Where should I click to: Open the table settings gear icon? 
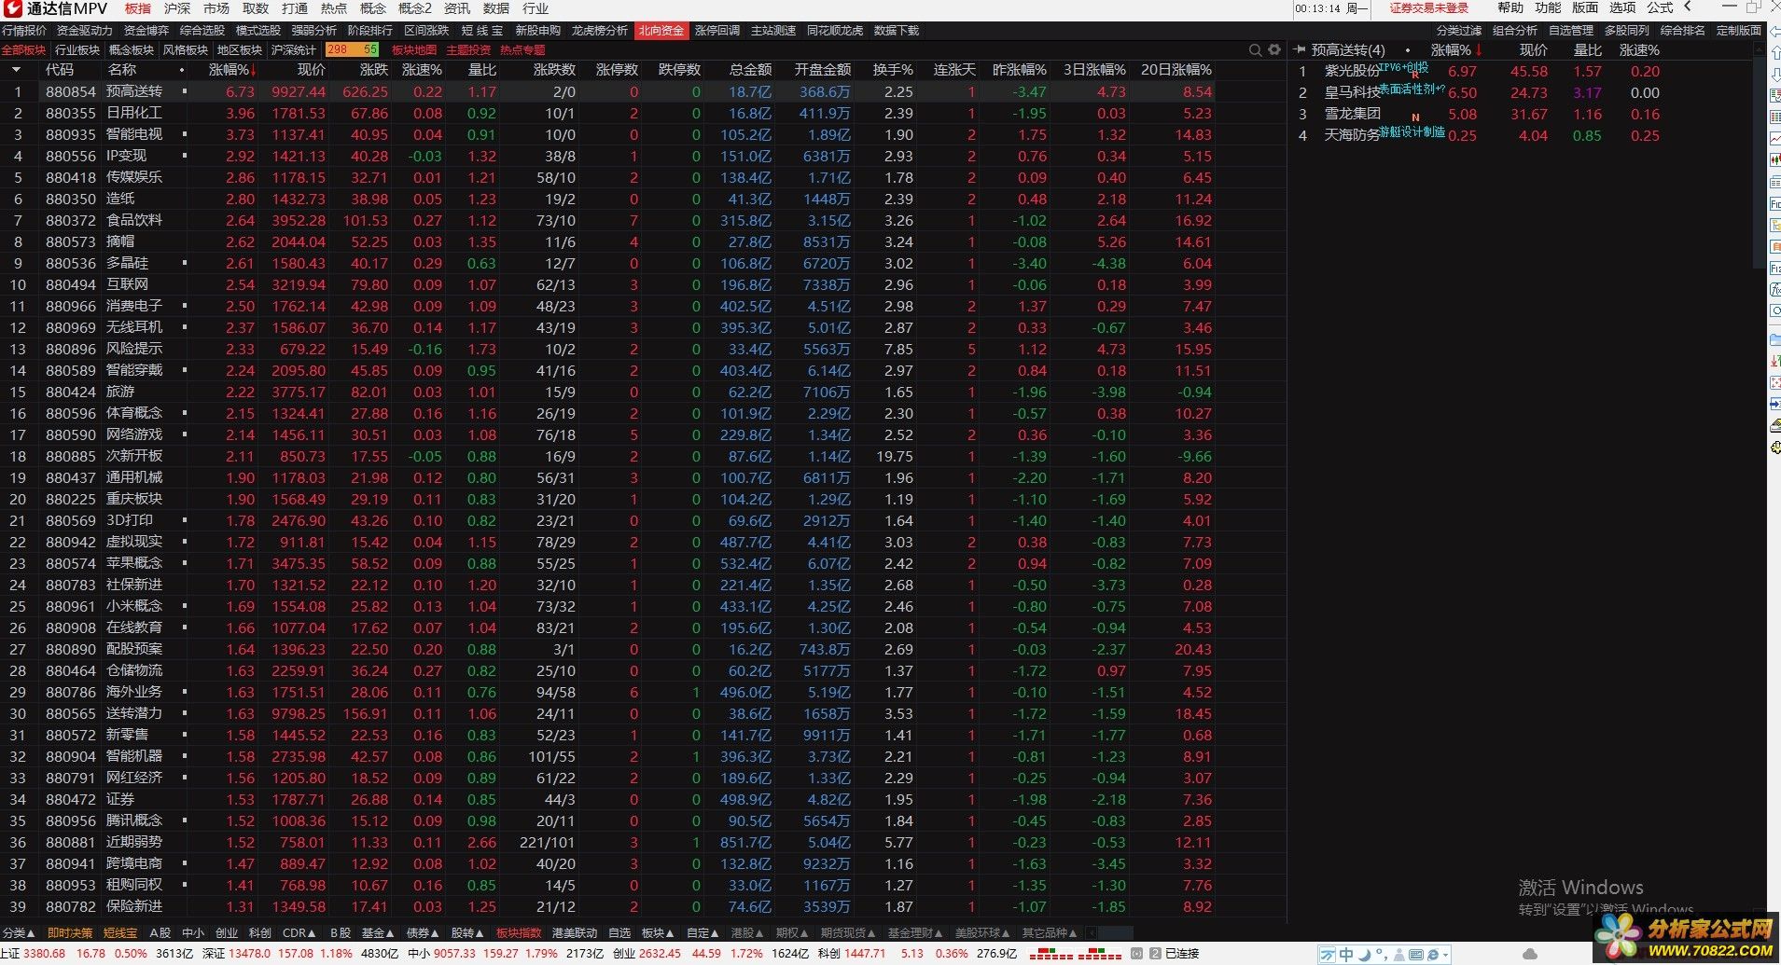[1274, 50]
